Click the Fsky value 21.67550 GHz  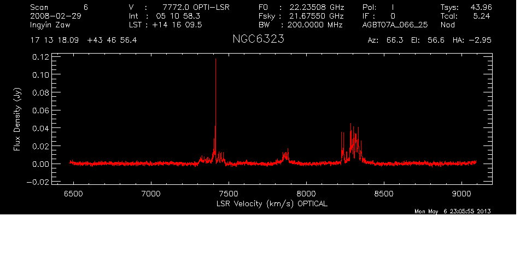pyautogui.click(x=317, y=16)
